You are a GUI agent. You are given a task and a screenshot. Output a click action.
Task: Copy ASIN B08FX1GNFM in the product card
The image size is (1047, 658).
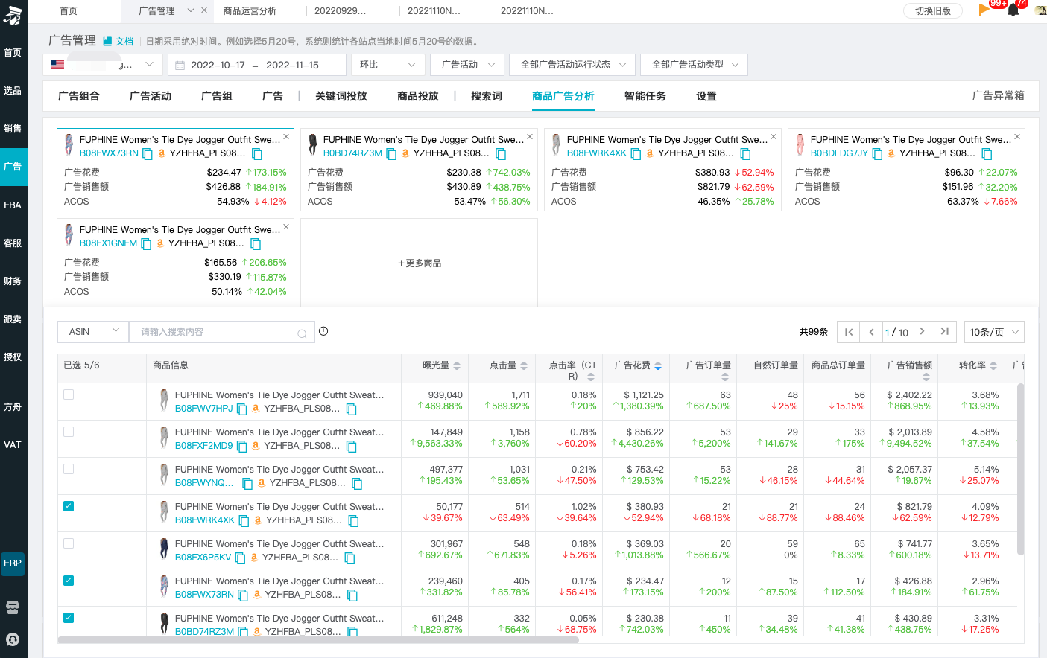tap(146, 244)
